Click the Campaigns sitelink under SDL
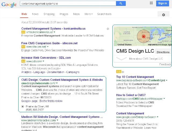This screenshot has height=131, width=172. (73, 72)
